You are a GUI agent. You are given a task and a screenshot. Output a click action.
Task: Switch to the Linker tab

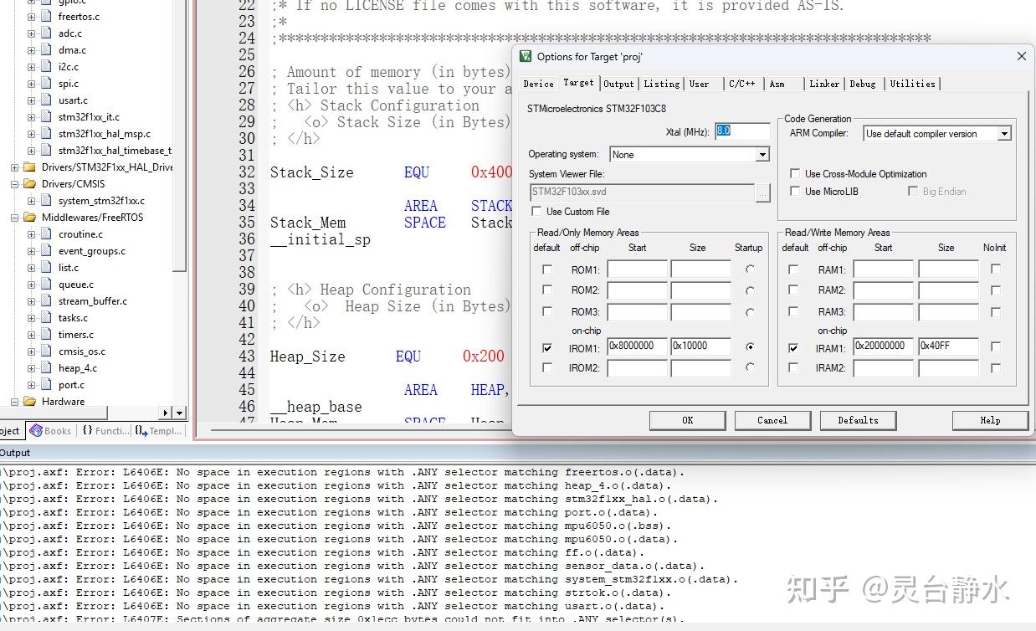824,84
